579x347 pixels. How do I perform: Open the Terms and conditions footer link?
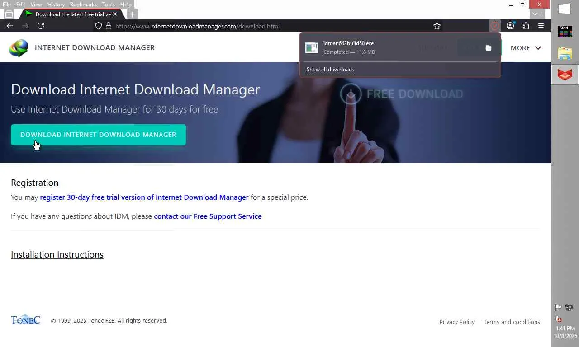[512, 322]
